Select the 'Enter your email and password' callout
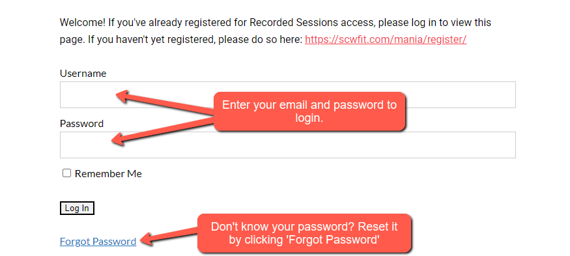Image resolution: width=570 pixels, height=256 pixels. [309, 111]
